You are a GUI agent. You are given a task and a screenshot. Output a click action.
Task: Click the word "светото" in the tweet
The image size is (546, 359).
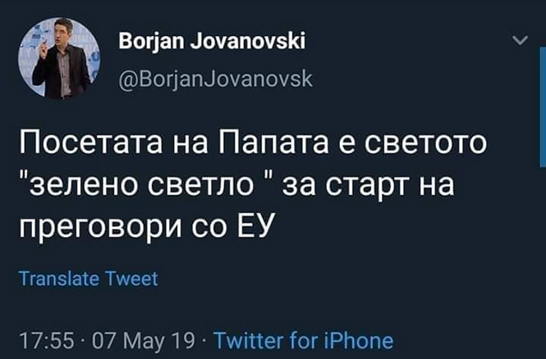point(424,150)
